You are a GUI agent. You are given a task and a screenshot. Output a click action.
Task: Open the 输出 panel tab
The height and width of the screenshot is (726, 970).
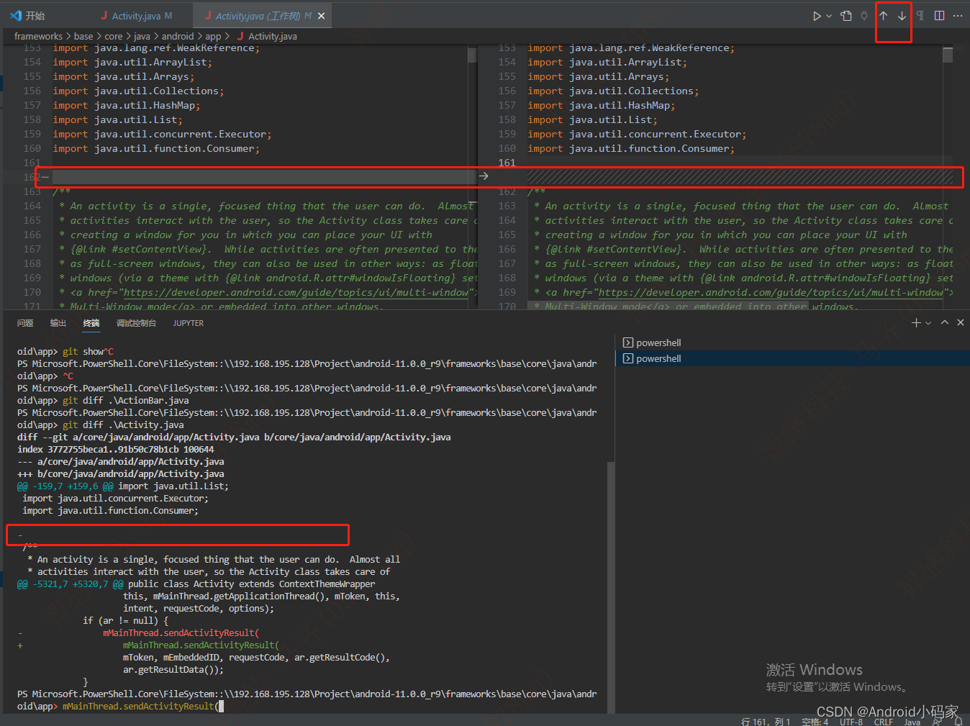point(58,323)
